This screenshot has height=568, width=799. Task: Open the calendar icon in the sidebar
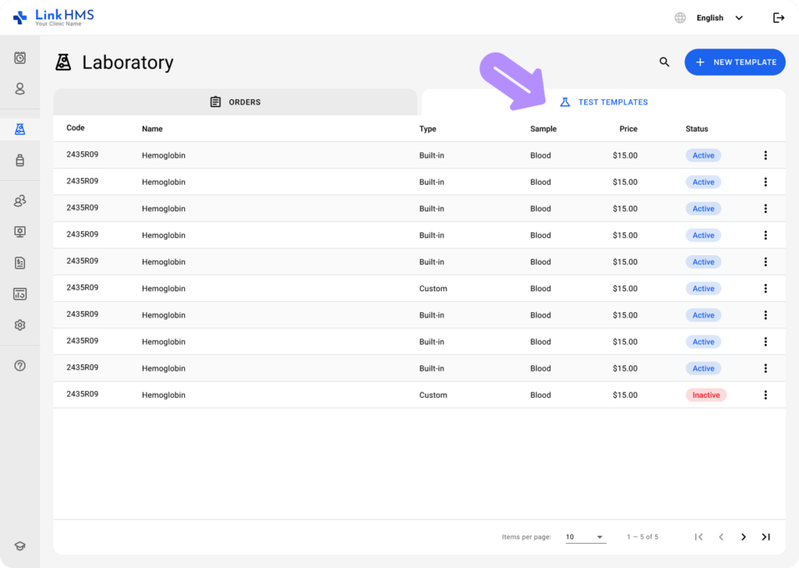coord(20,58)
